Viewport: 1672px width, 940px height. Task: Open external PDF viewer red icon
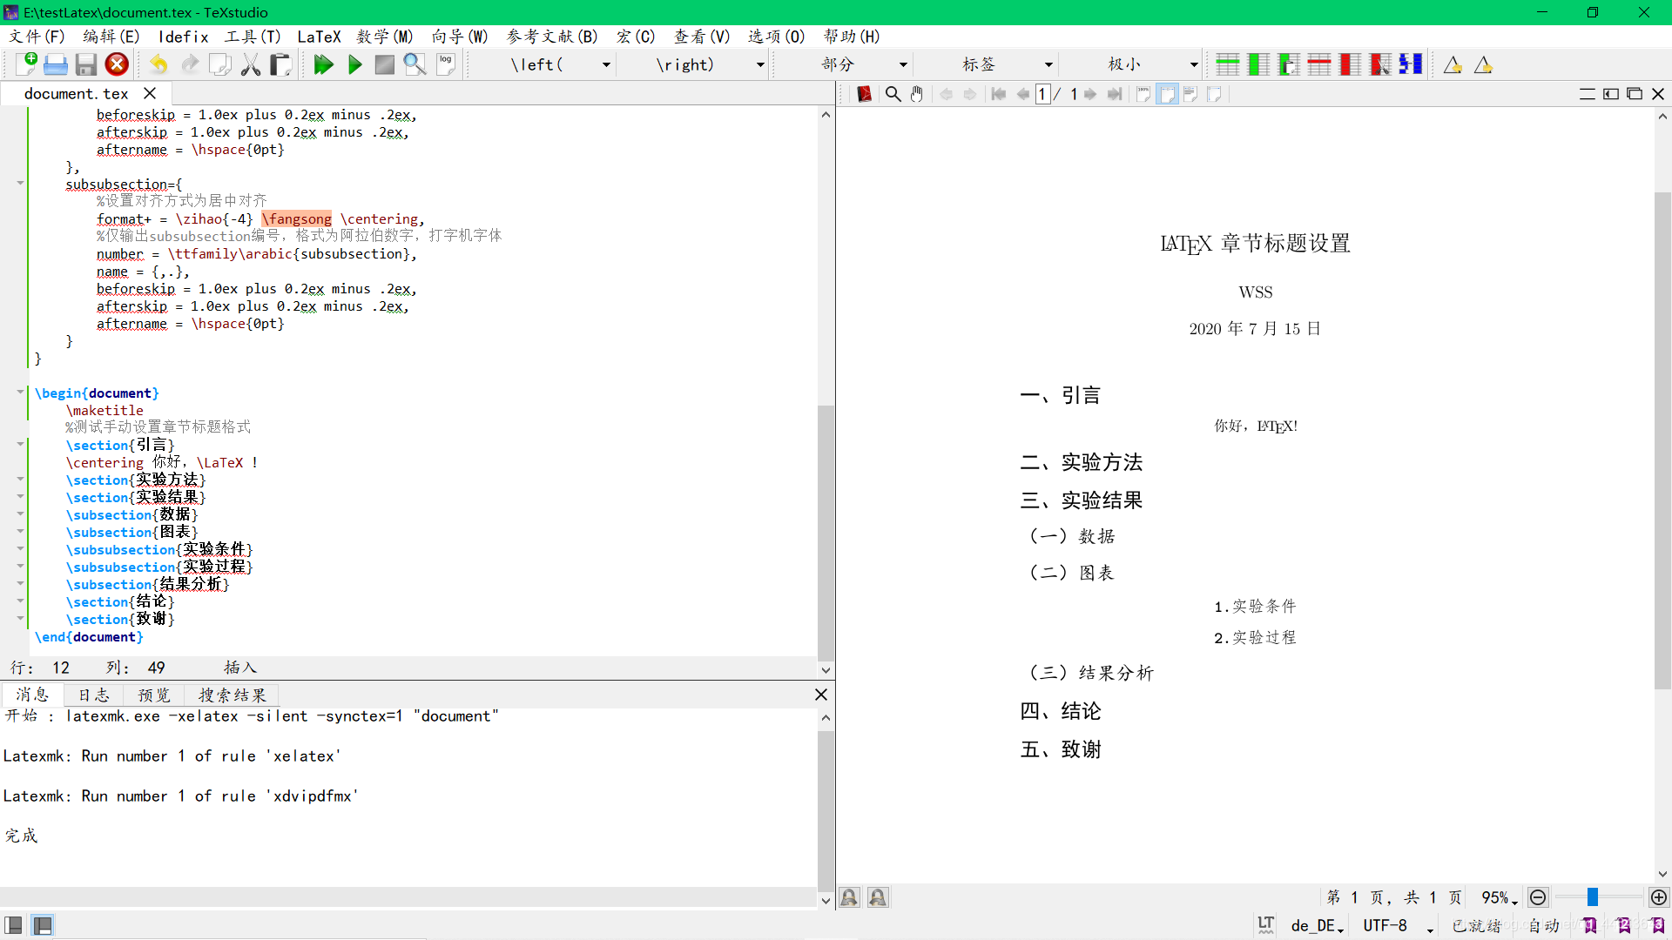coord(864,94)
